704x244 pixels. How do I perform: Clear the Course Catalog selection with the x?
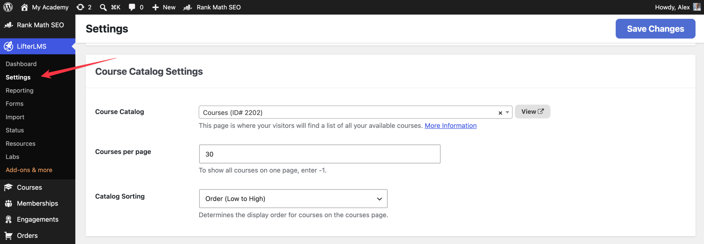click(x=500, y=113)
